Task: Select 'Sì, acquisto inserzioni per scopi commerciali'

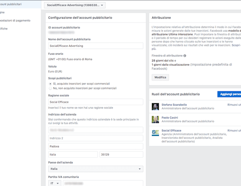Action: (50, 84)
